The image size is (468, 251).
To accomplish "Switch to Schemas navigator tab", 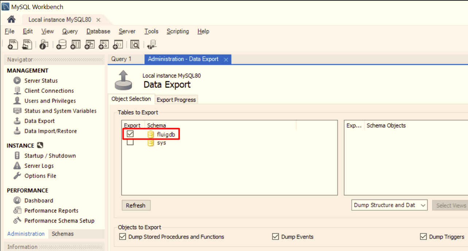I will pyautogui.click(x=63, y=234).
